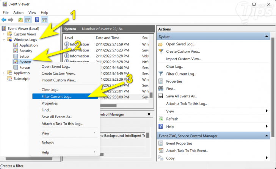Click the Setup log icon in tree
Screen dimensions: 276x169
pos(16,56)
